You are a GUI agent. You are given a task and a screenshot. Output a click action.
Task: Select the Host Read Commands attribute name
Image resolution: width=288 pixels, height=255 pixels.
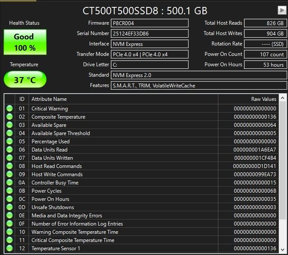point(57,166)
